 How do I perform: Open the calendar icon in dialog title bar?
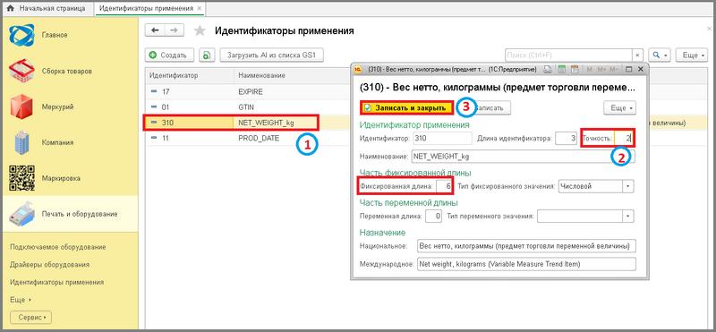(575, 70)
